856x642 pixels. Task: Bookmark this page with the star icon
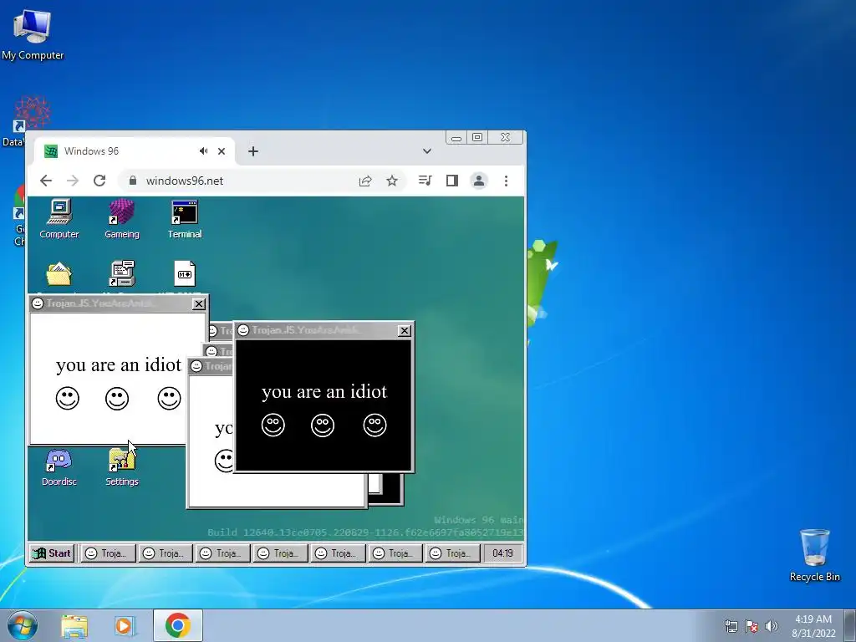392,181
